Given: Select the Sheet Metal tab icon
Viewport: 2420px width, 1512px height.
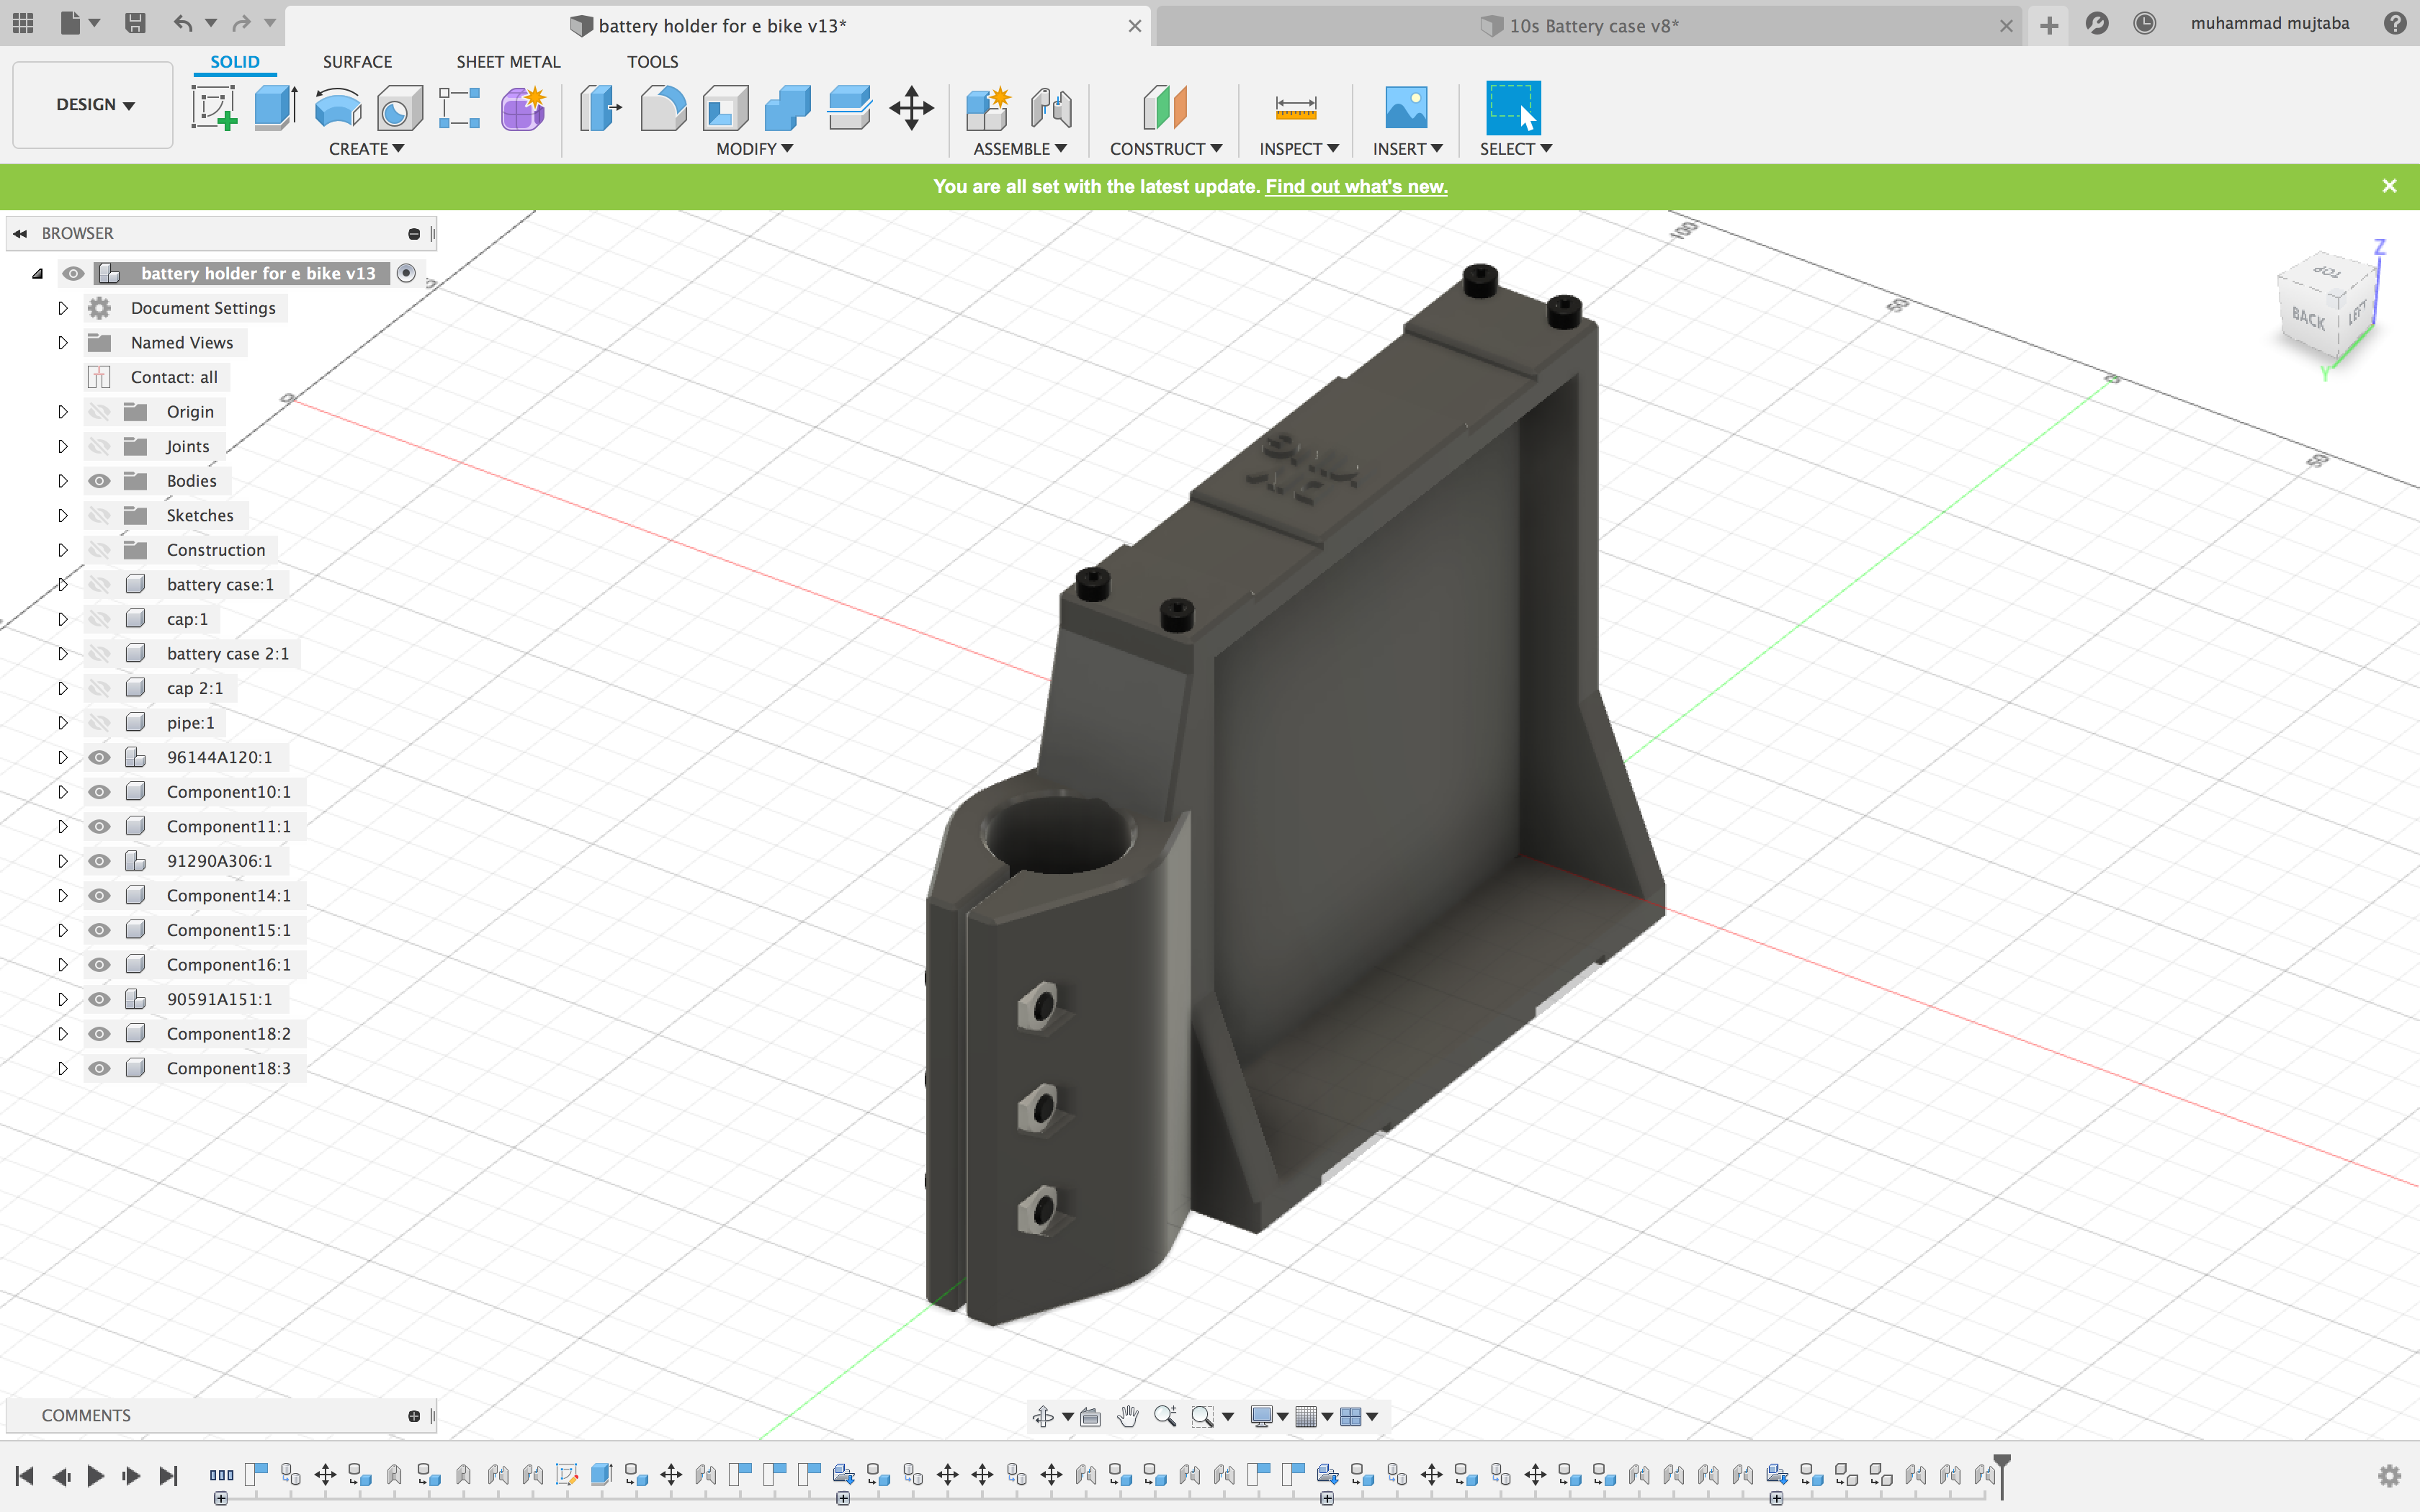Looking at the screenshot, I should [507, 61].
